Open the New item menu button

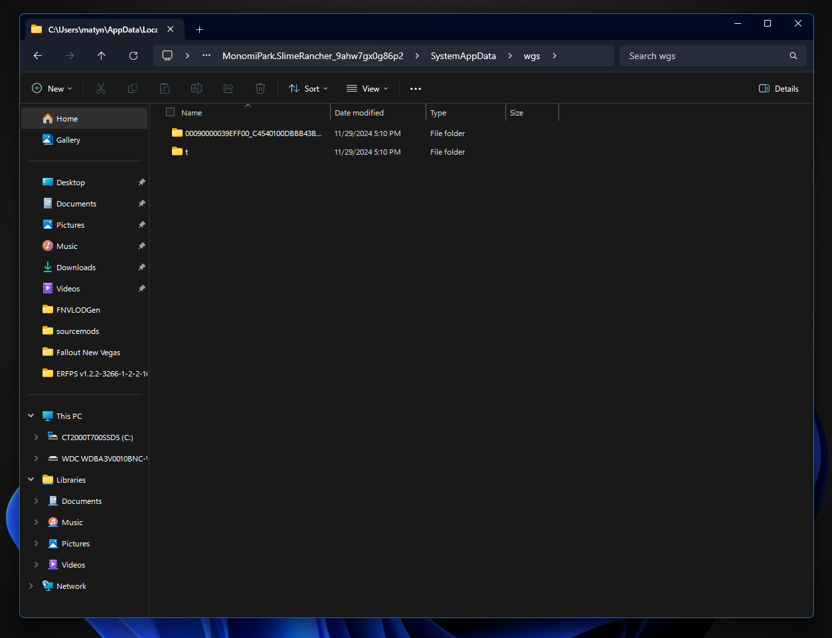click(52, 88)
